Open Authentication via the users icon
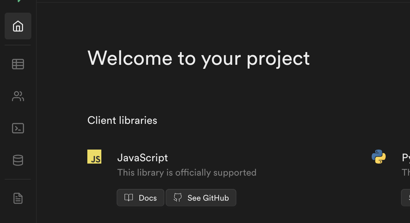Screen dimensions: 410x223 (x=18, y=96)
